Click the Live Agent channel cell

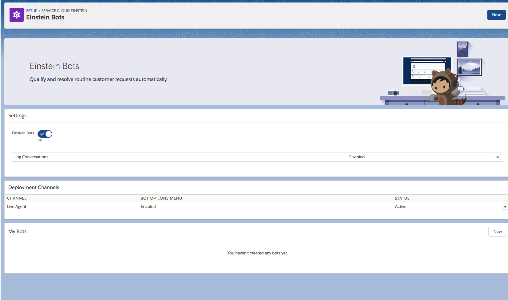pos(17,207)
